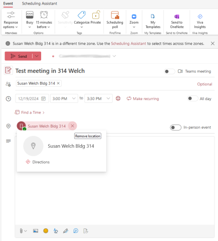
Task: Click the event title field
Action: tap(50, 71)
